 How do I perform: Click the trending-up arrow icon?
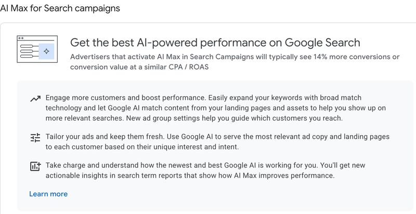tap(35, 98)
